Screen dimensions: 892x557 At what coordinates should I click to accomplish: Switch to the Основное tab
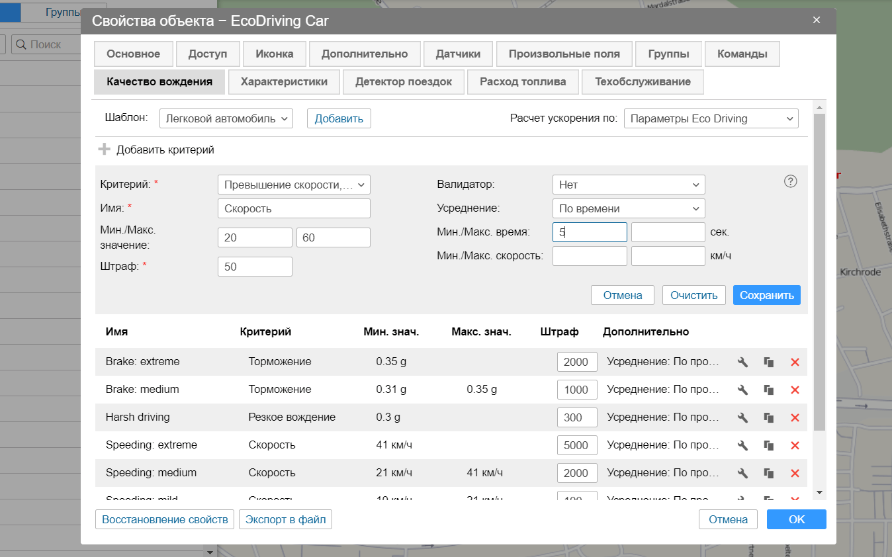[x=133, y=54]
